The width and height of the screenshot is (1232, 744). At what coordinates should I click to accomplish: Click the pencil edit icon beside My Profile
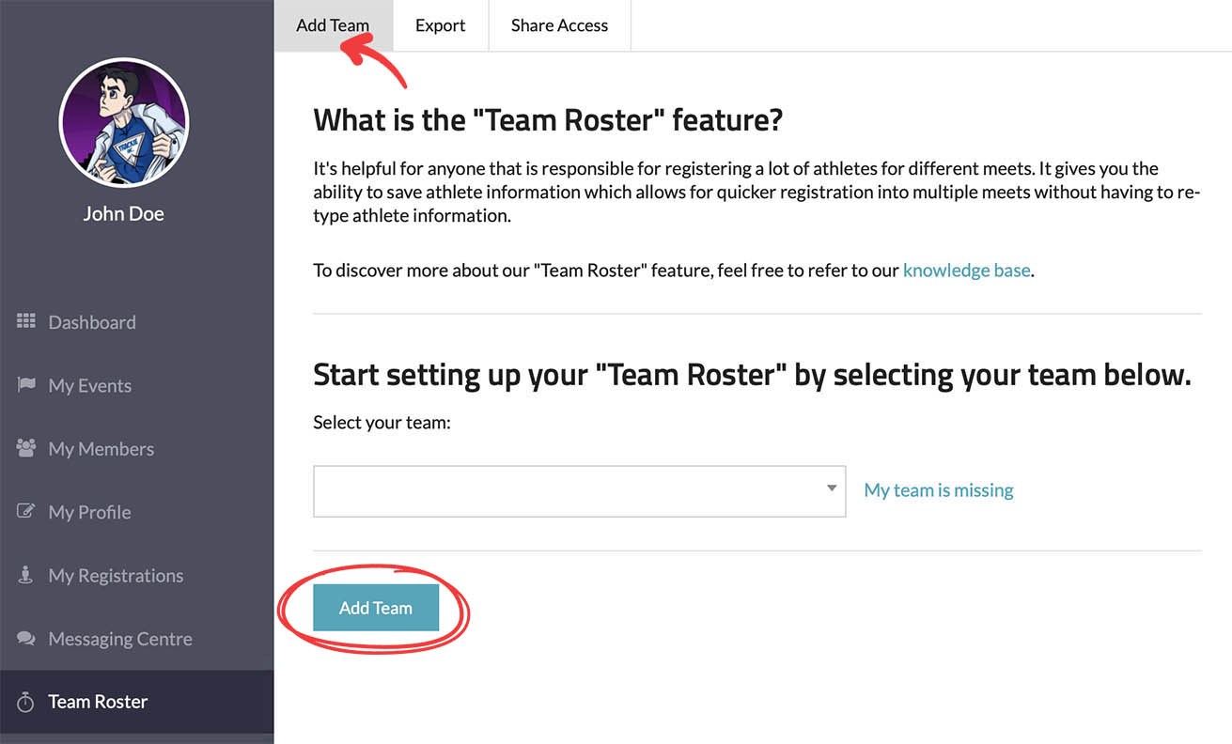click(x=25, y=512)
